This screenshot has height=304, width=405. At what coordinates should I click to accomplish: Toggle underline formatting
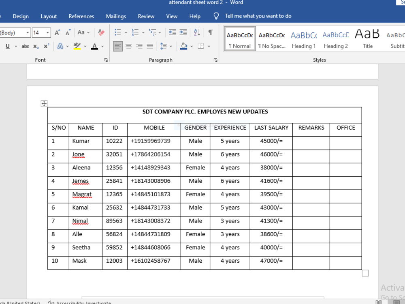click(x=8, y=46)
